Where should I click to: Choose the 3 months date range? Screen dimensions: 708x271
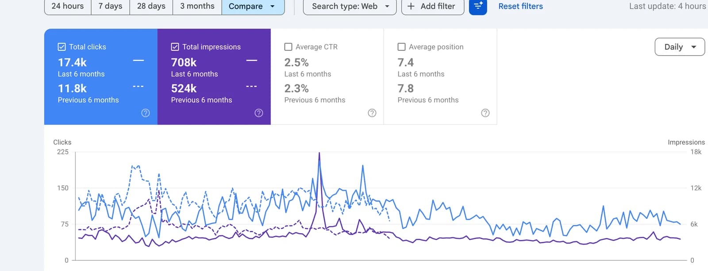tap(197, 6)
